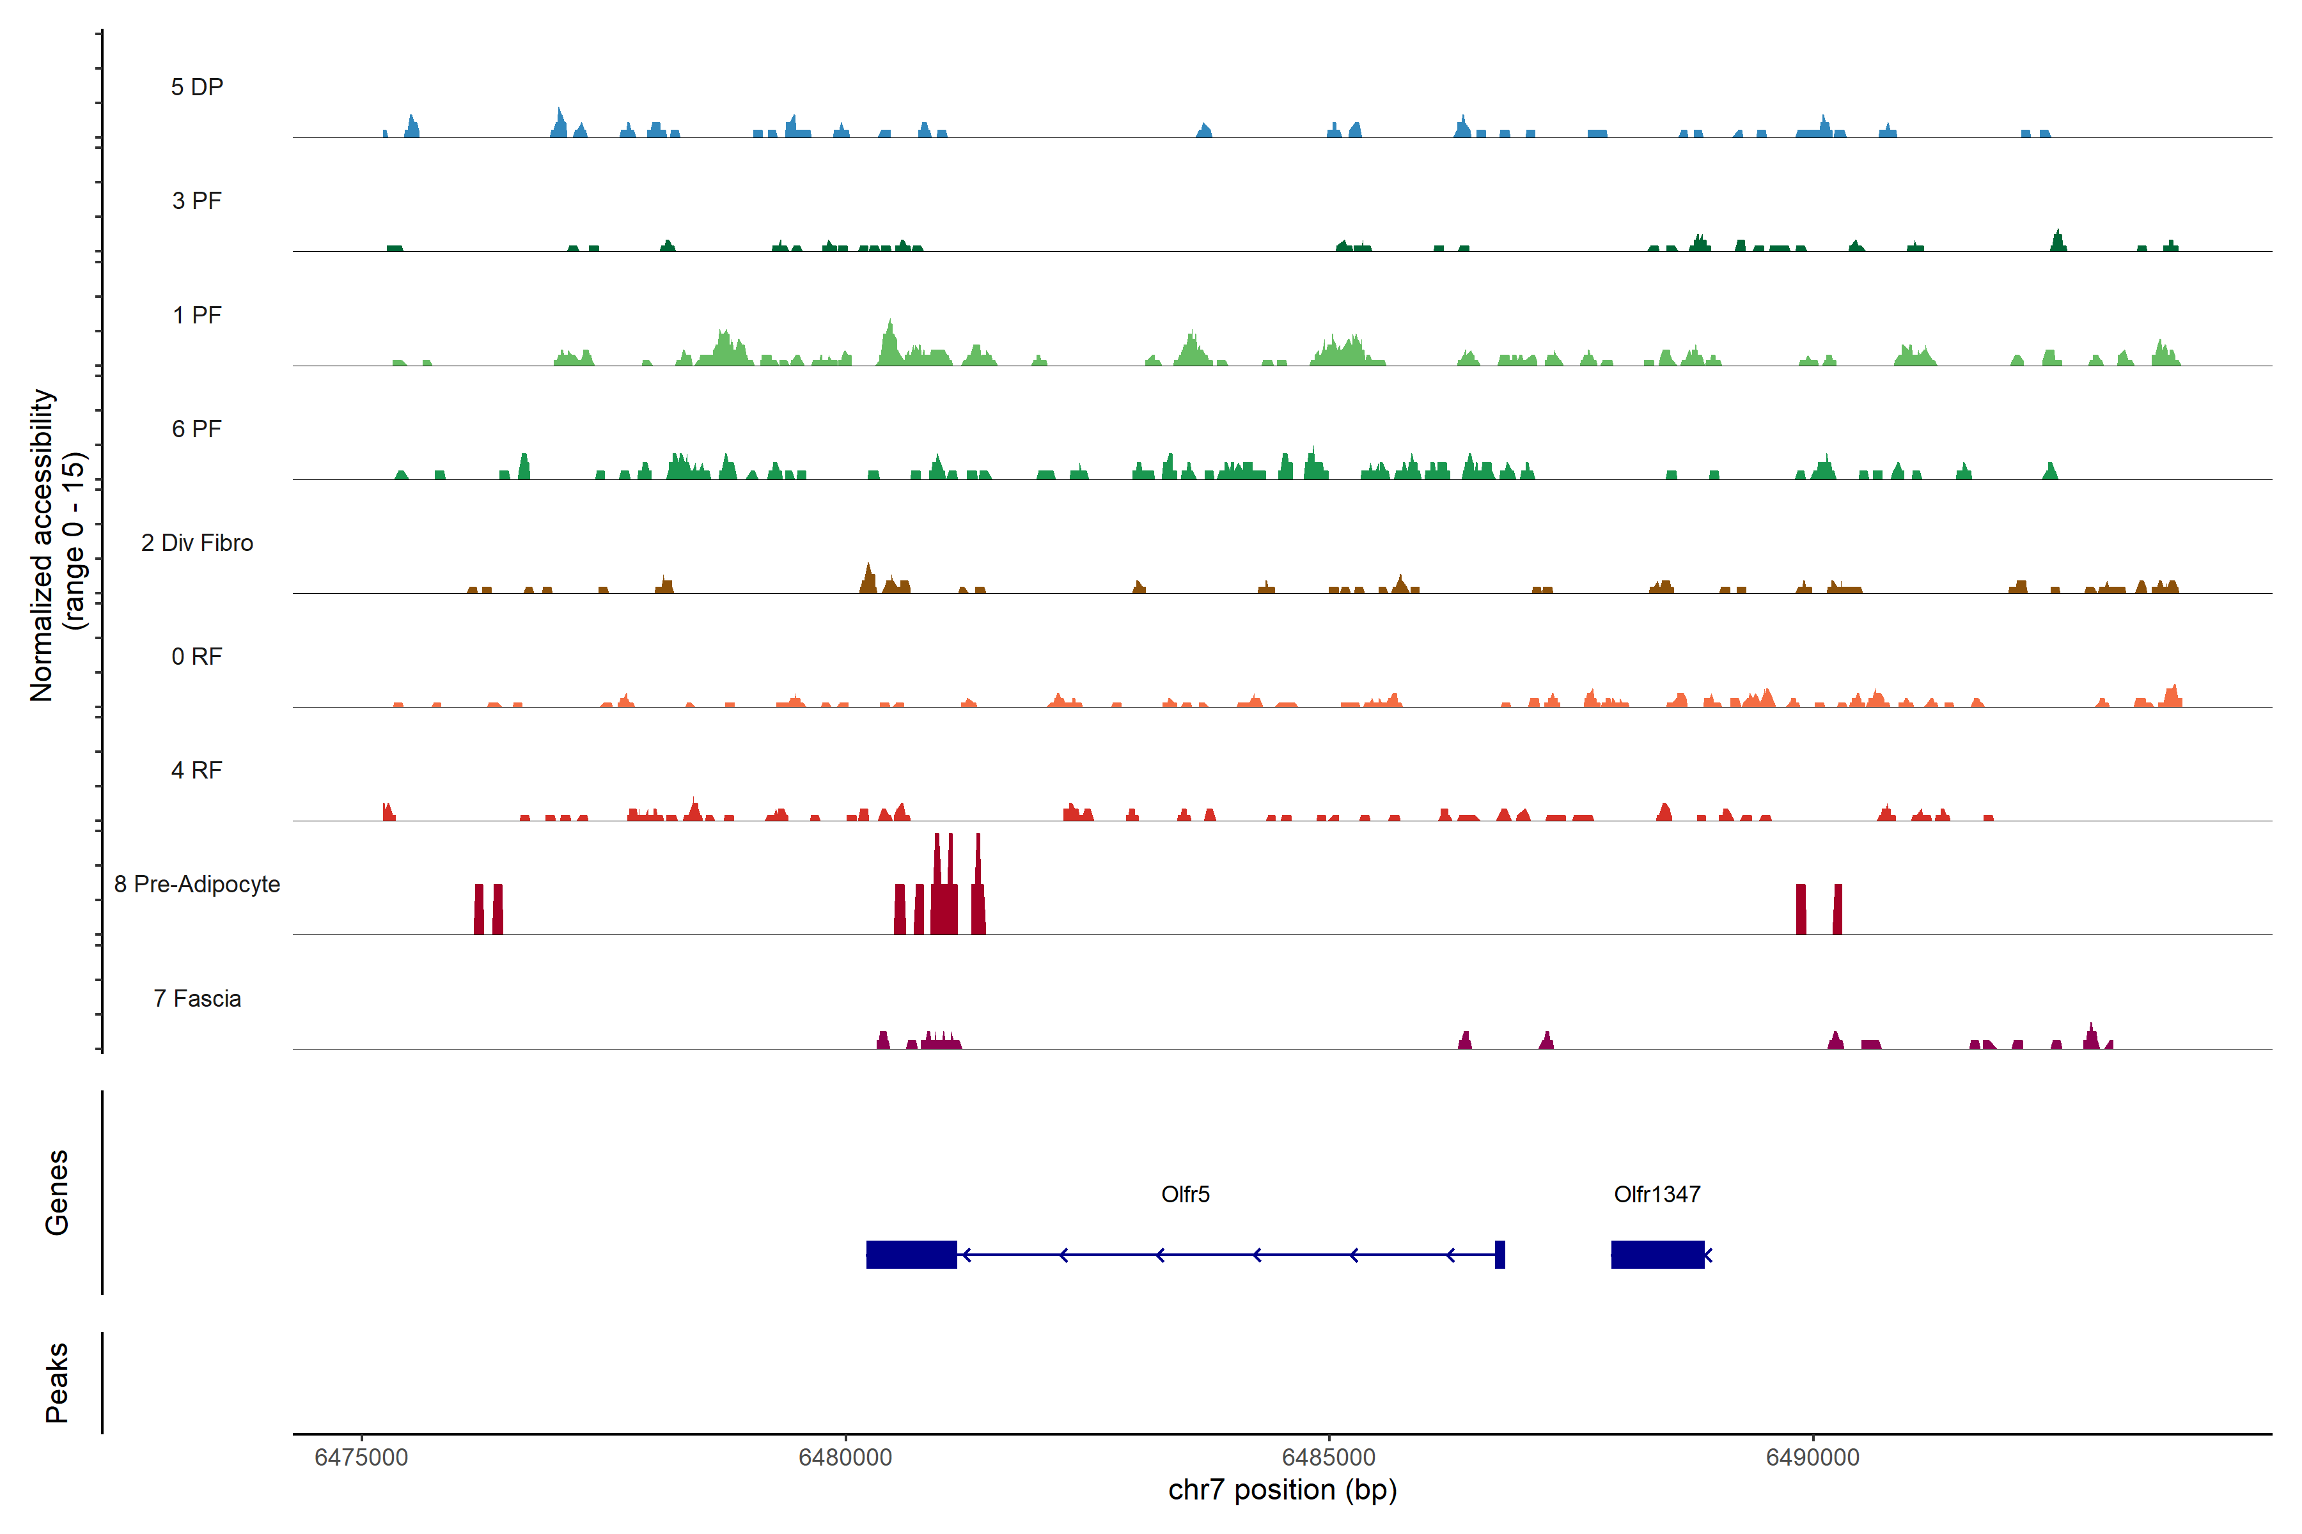This screenshot has width=2302, height=1534.
Task: Click the 3 PF track label
Action: pos(197,201)
